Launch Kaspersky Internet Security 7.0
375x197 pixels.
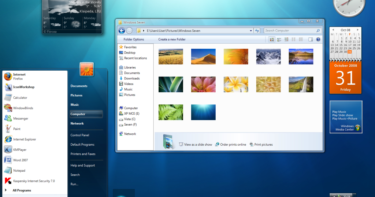[x=35, y=181]
